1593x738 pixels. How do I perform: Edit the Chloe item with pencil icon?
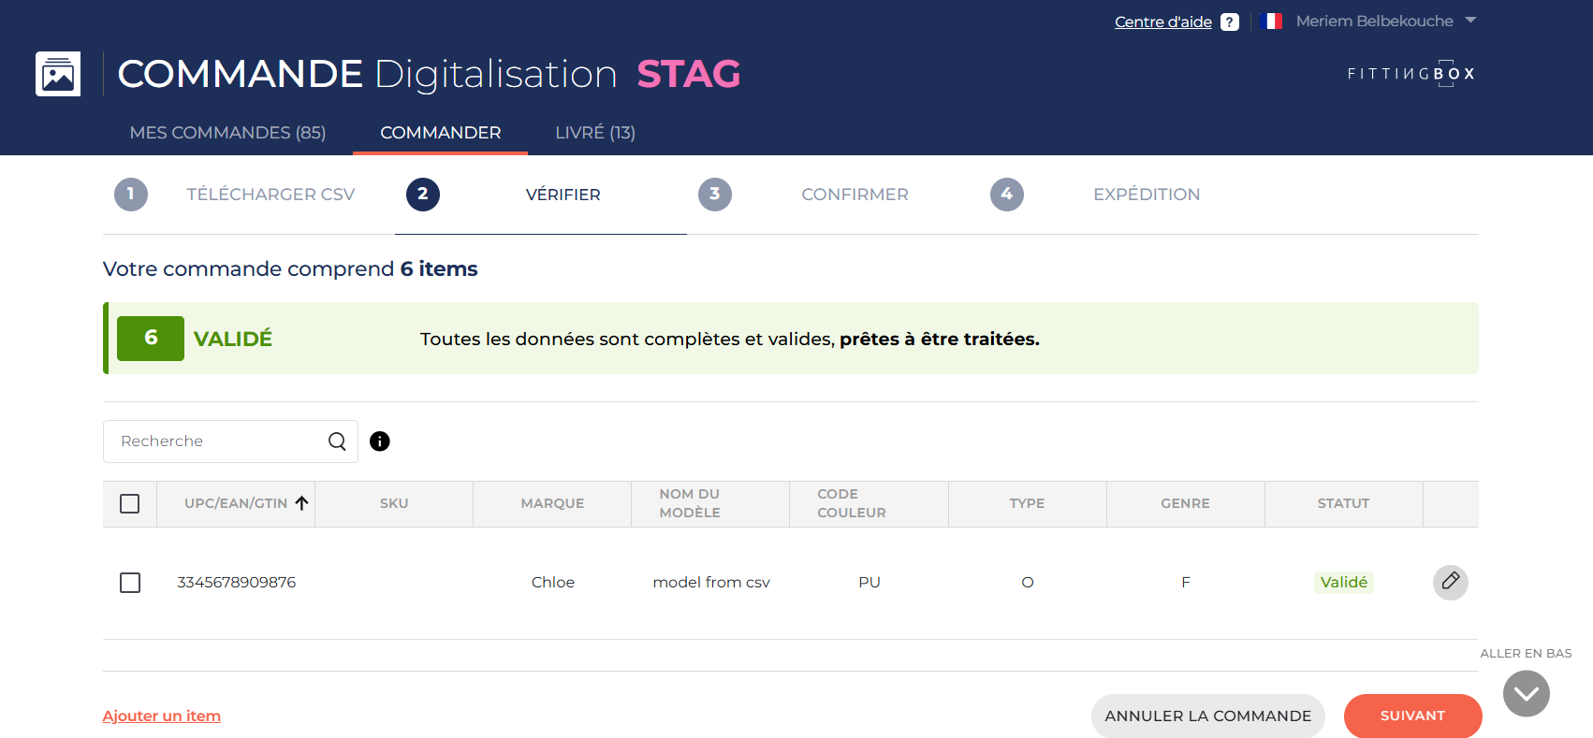[1450, 582]
